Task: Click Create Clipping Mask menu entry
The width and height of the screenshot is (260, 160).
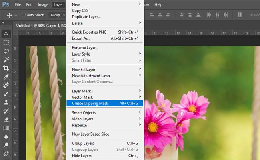Action: pyautogui.click(x=90, y=103)
